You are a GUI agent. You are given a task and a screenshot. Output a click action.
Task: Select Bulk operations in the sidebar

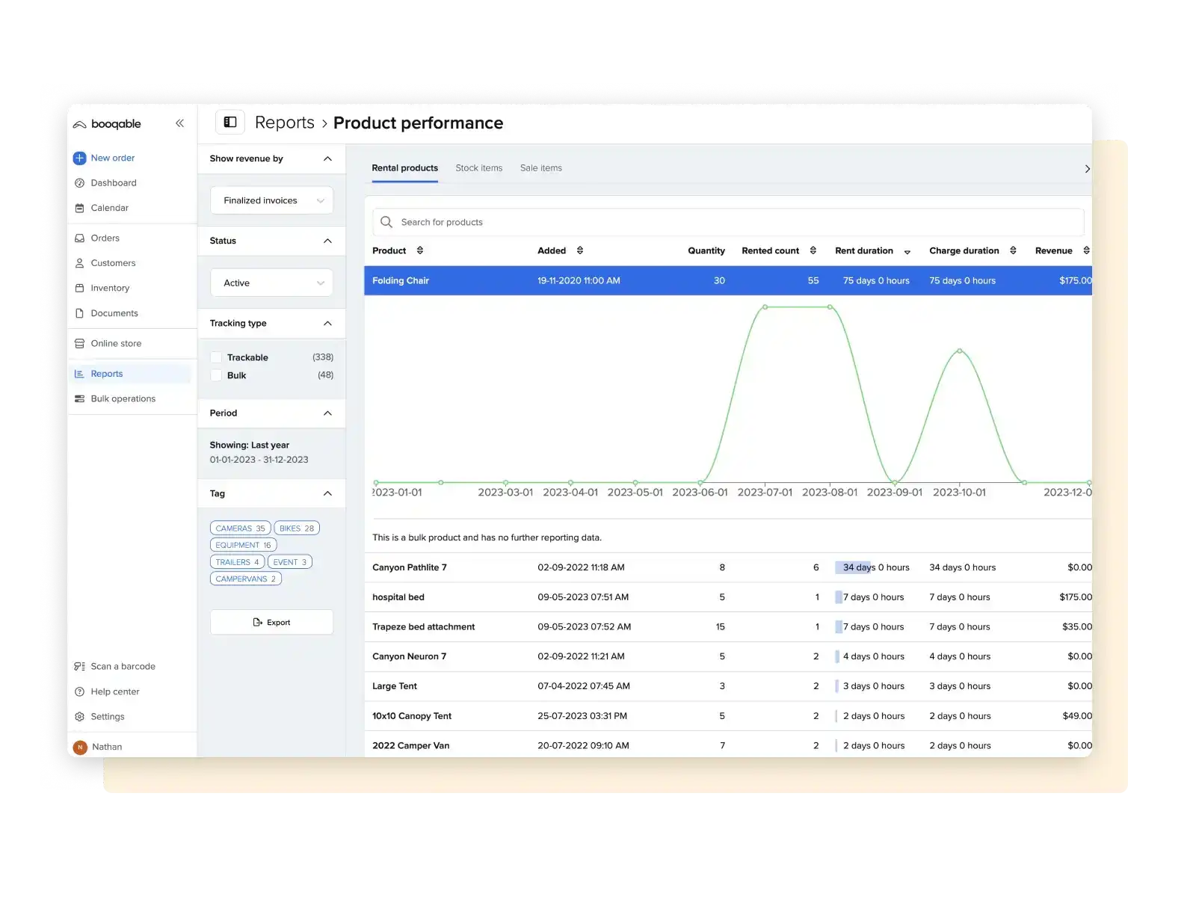pyautogui.click(x=80, y=398)
